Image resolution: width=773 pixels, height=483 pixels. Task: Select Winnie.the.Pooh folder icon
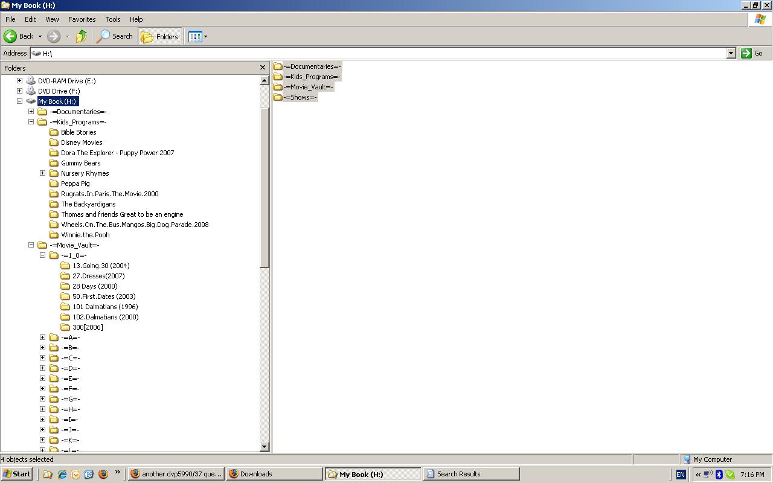tap(54, 235)
